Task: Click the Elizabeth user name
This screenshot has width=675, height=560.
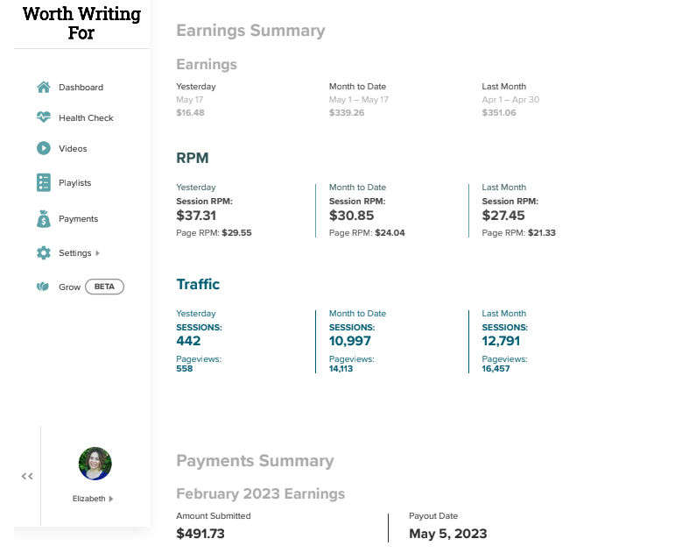Action: click(x=88, y=499)
